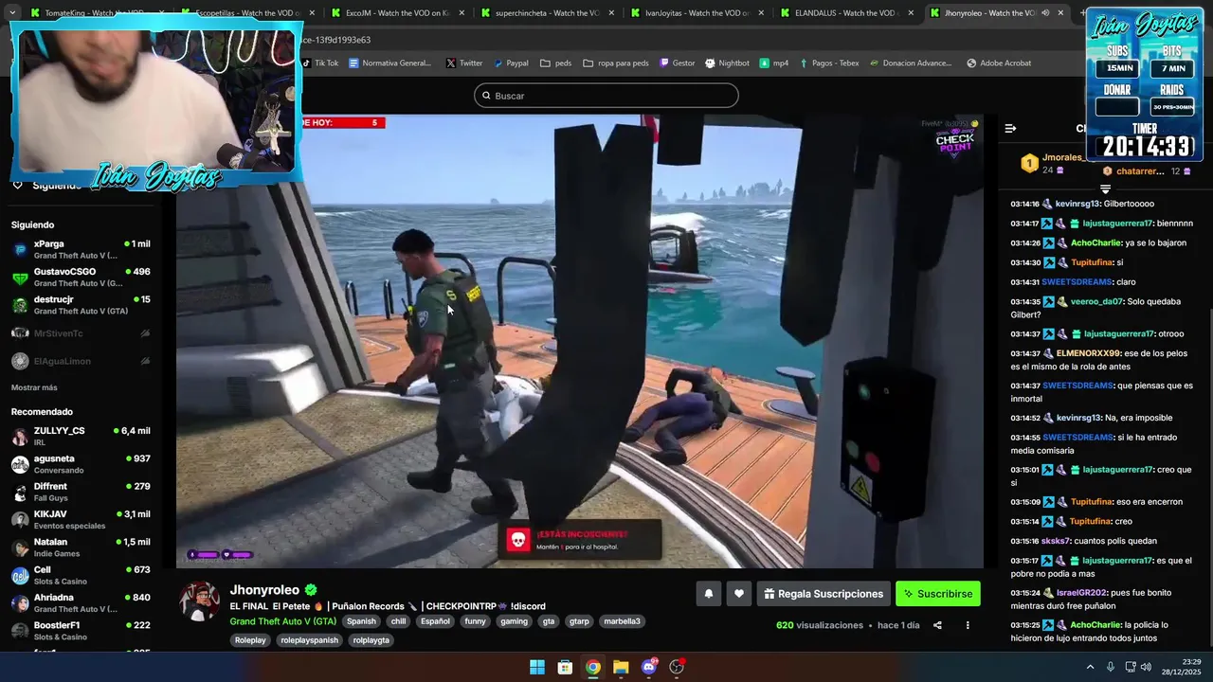Viewport: 1213px width, 682px height.
Task: Click the magnifier icon in Buscar bar
Action: (486, 96)
